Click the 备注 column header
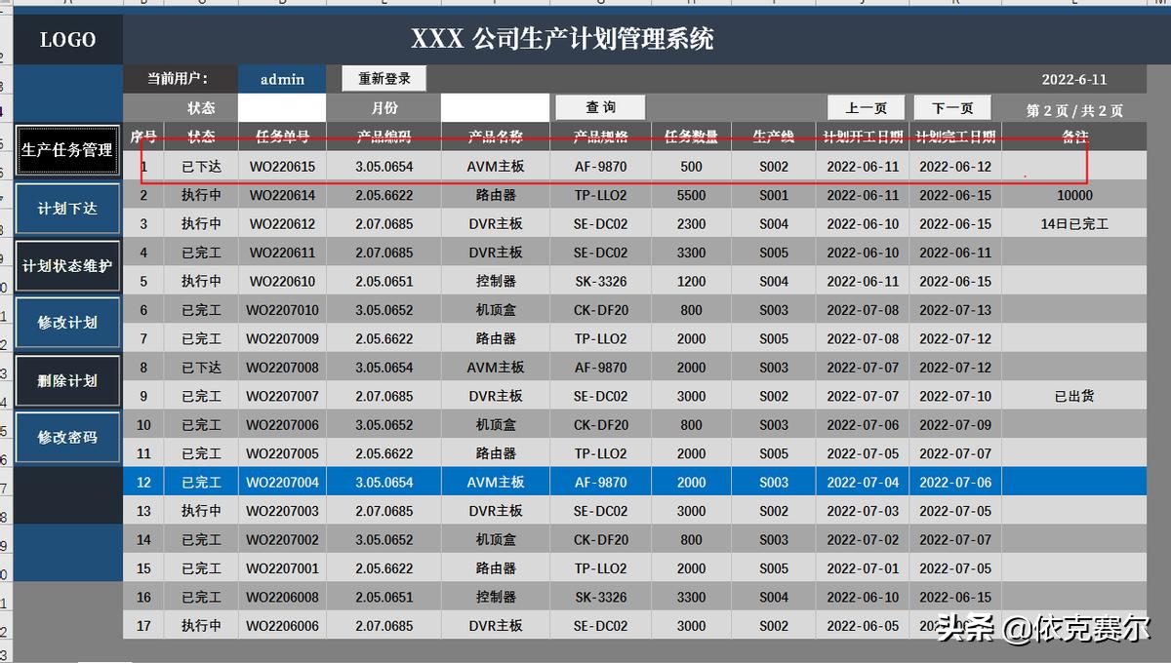The height and width of the screenshot is (663, 1171). pos(1073,136)
